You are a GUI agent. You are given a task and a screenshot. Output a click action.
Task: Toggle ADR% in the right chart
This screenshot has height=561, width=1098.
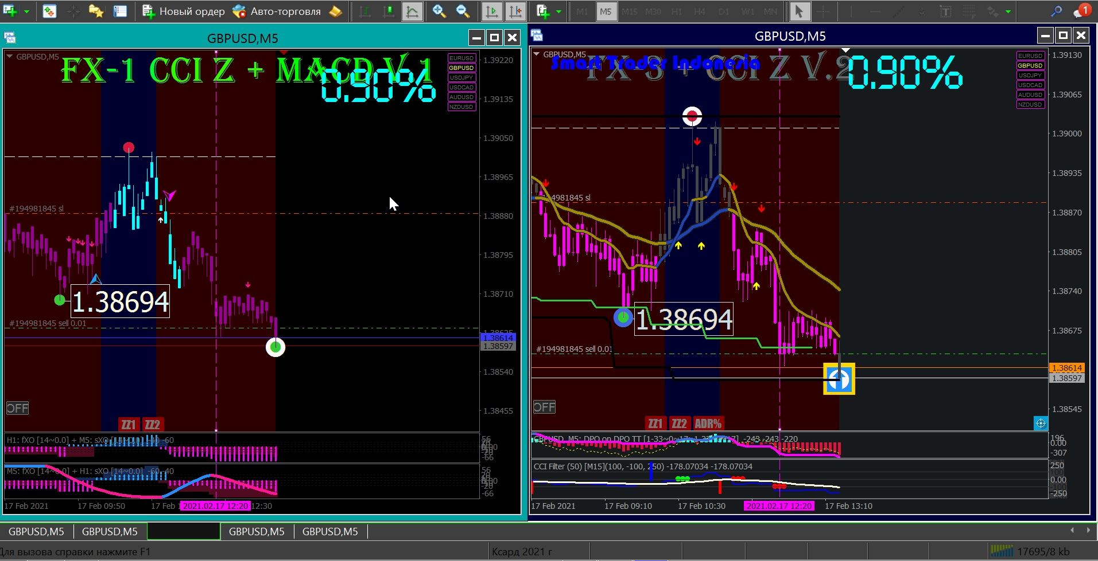point(708,423)
